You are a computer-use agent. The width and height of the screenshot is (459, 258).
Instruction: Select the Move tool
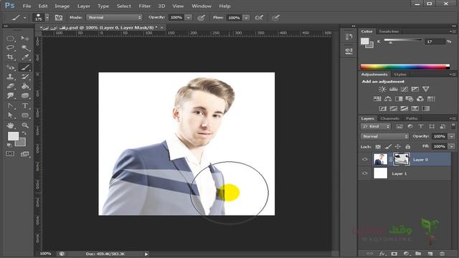pyautogui.click(x=25, y=38)
